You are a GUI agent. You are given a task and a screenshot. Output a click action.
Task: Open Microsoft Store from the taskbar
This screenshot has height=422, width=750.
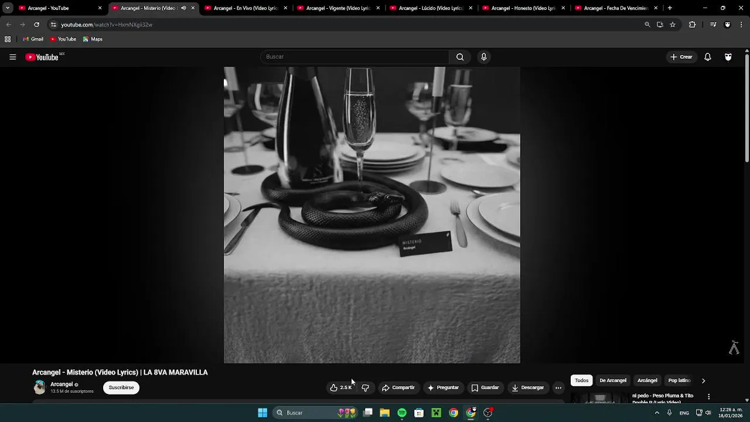click(419, 413)
